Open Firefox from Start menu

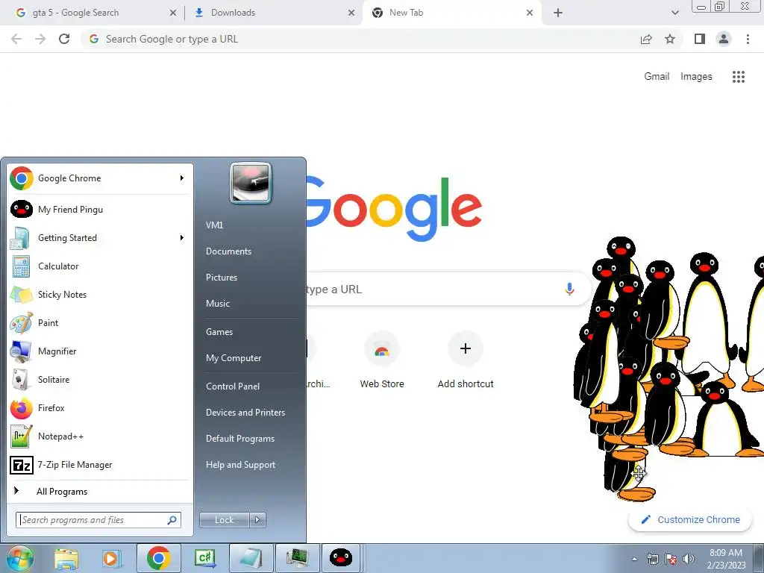point(99,408)
